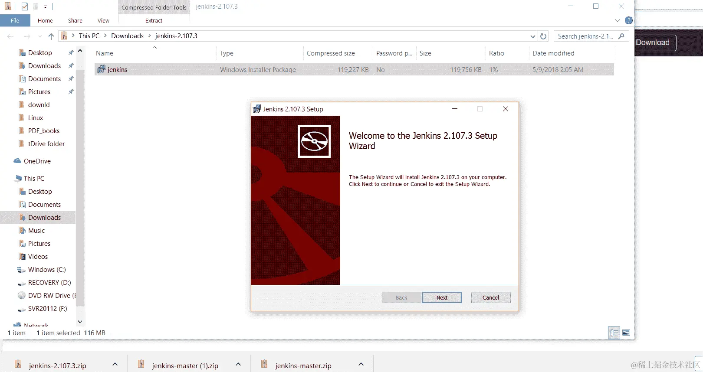The image size is (703, 372).
Task: Click This PC in the address breadcrumb
Action: click(89, 36)
